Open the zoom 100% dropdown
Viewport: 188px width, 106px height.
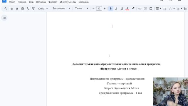point(43,9)
